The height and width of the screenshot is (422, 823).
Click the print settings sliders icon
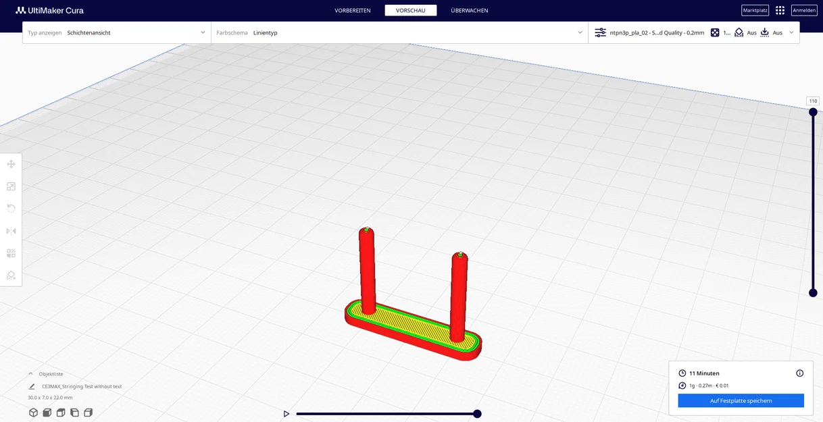click(600, 32)
